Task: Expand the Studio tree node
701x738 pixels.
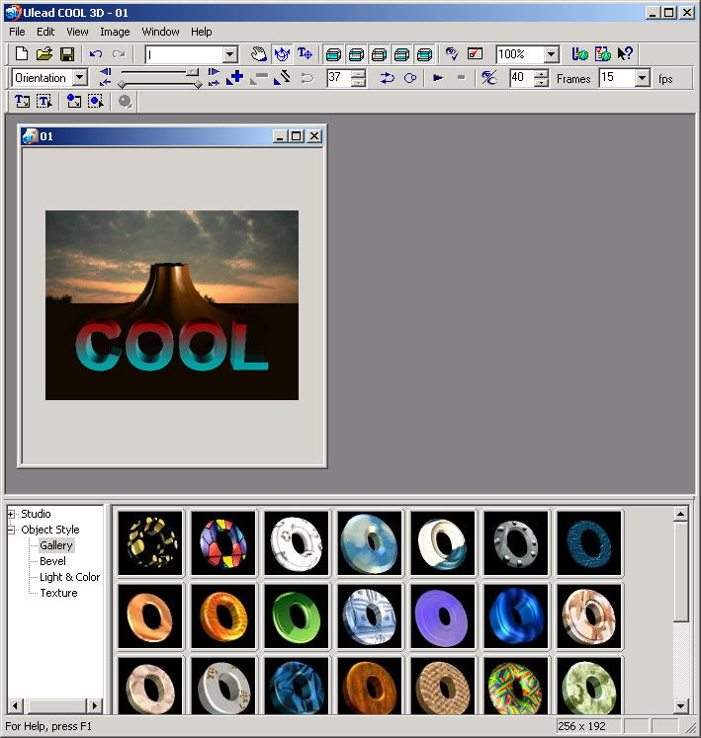Action: click(x=11, y=514)
